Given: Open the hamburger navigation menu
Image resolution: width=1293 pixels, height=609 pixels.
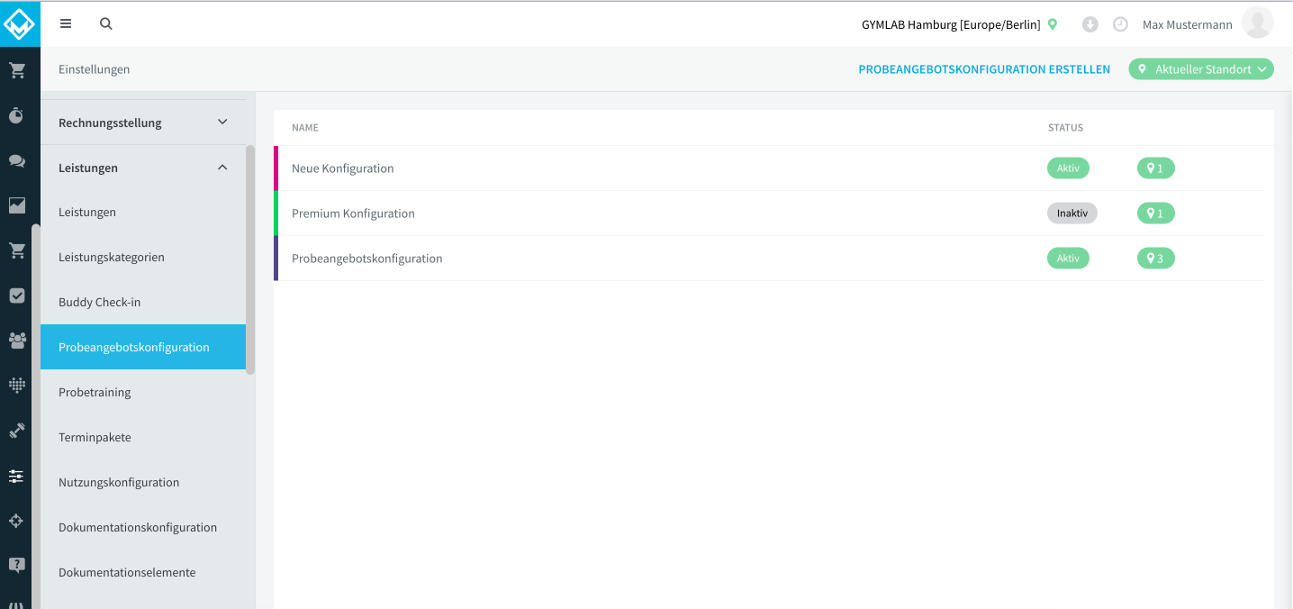Looking at the screenshot, I should pyautogui.click(x=66, y=24).
